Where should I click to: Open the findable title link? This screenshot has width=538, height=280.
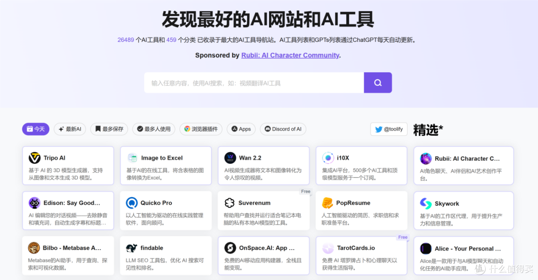151,248
